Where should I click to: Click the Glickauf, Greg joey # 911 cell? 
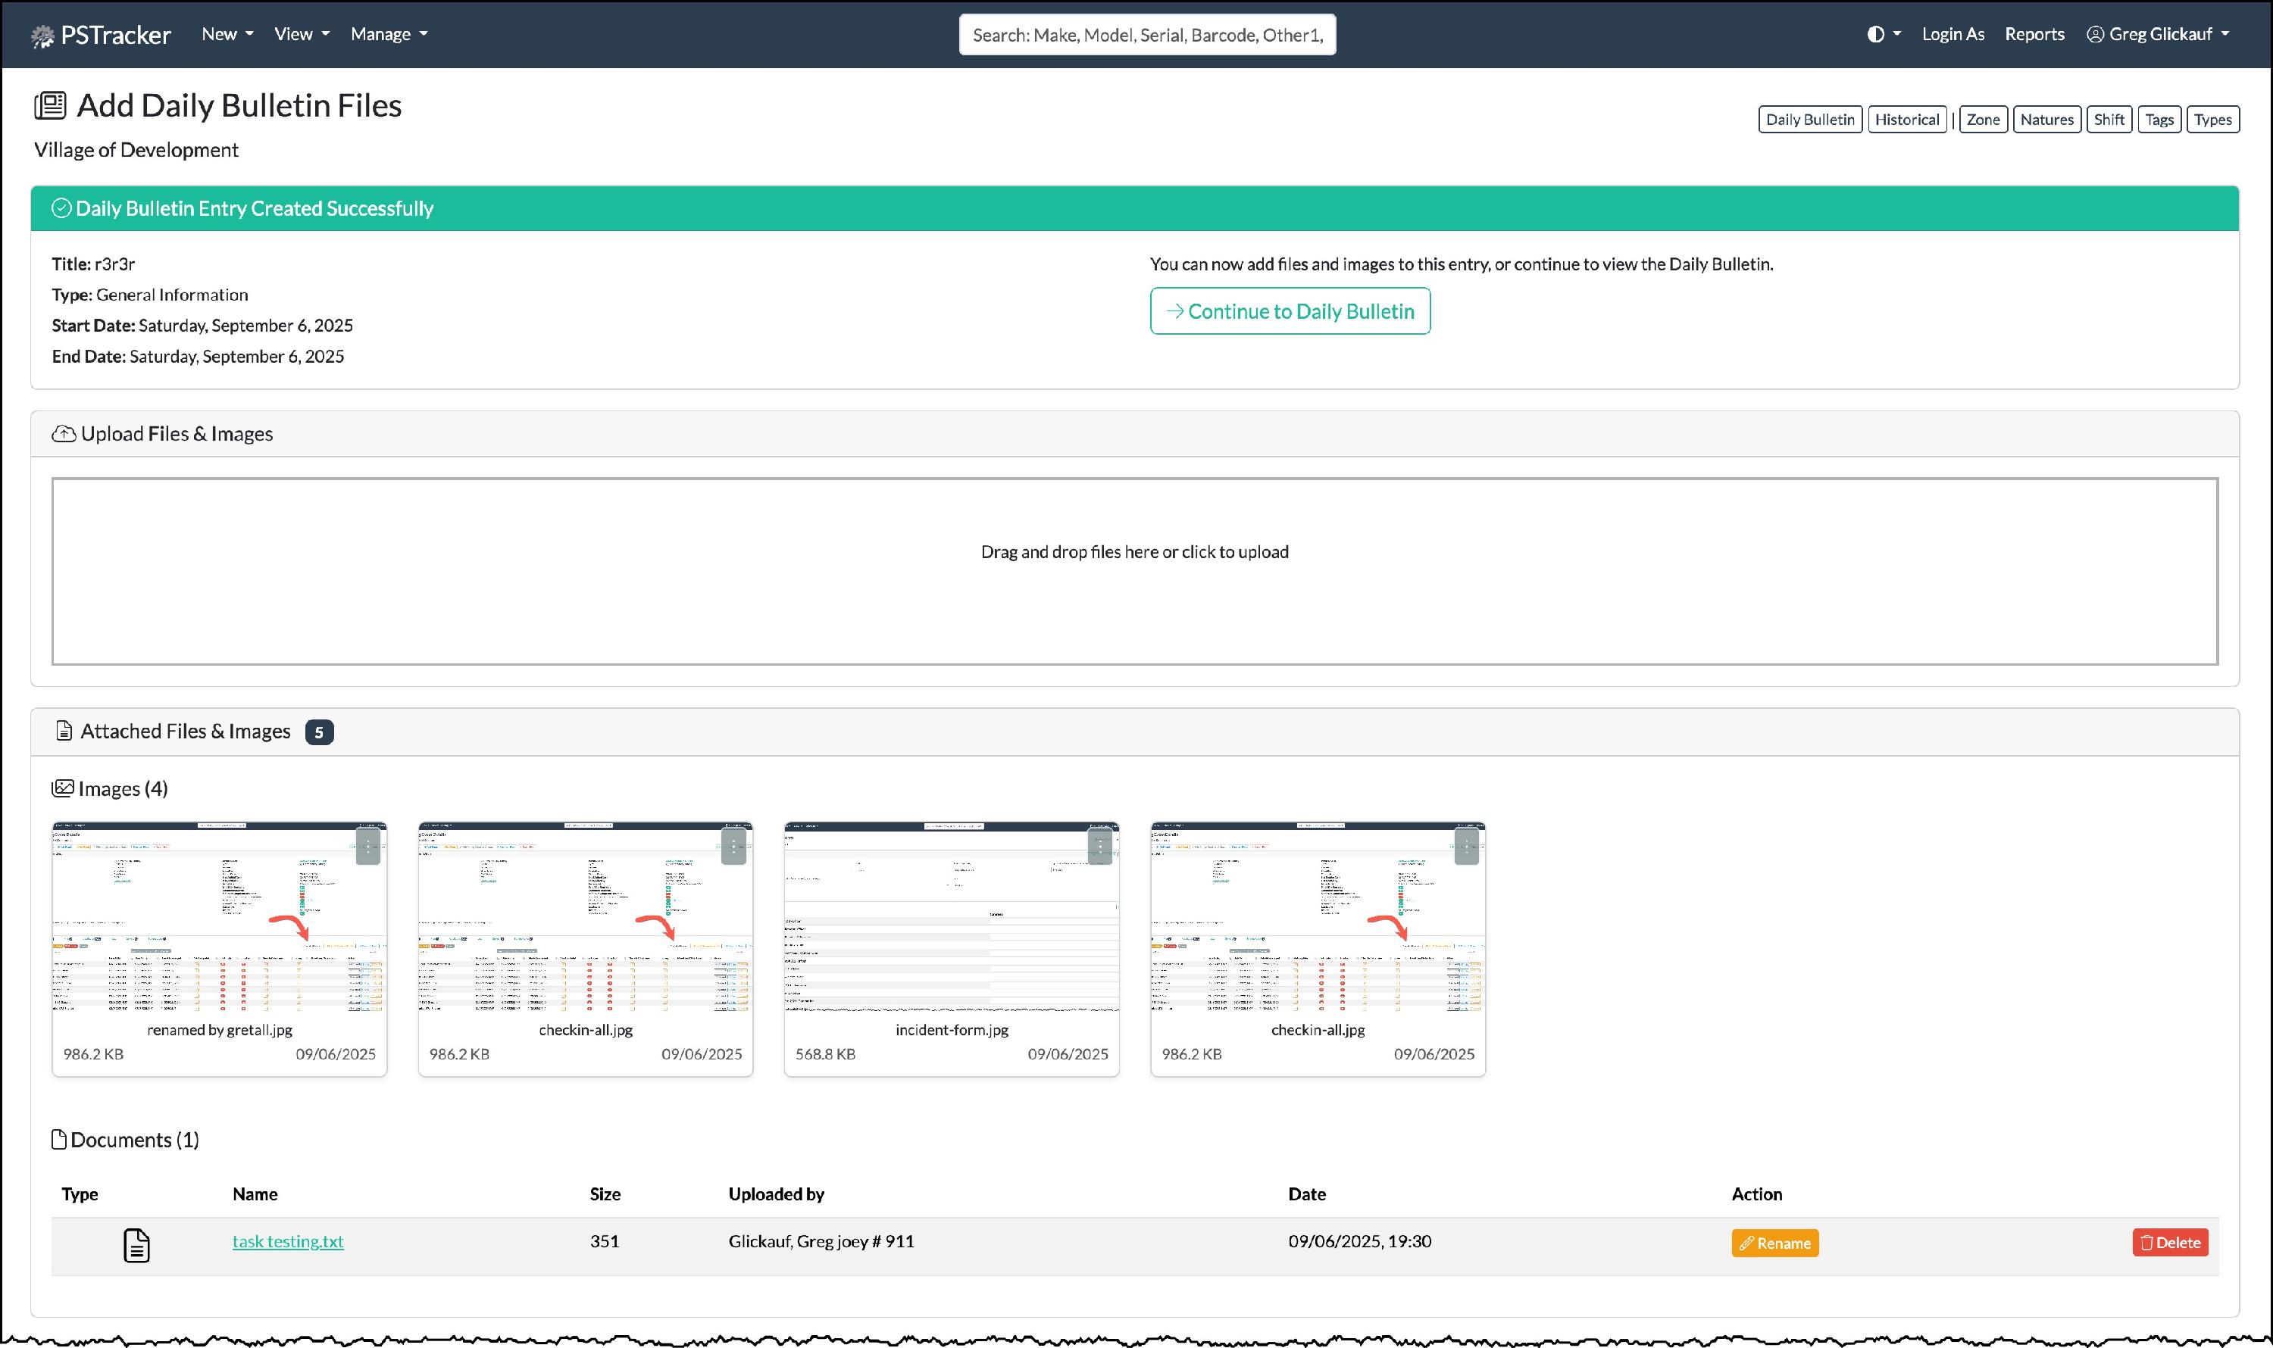coord(821,1242)
